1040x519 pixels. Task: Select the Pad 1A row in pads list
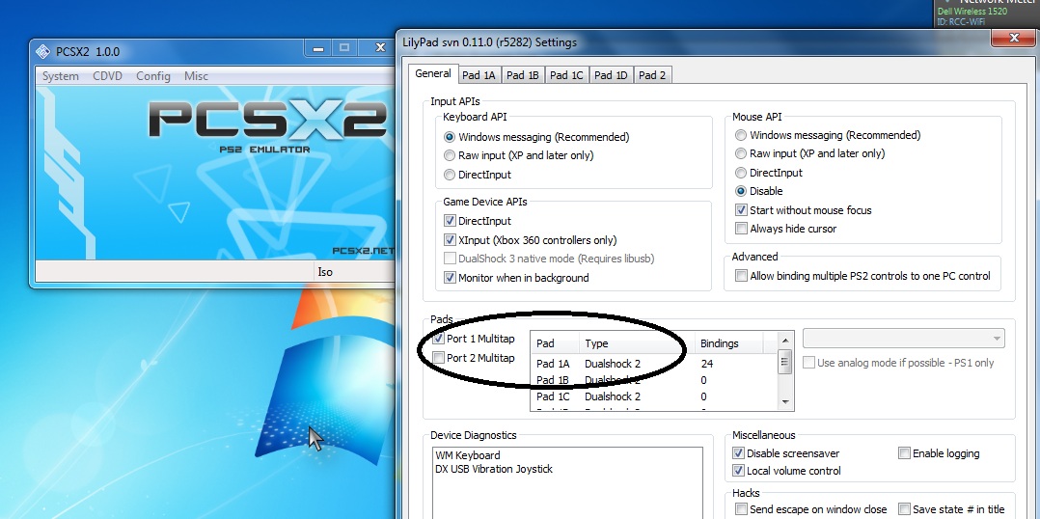pos(588,364)
